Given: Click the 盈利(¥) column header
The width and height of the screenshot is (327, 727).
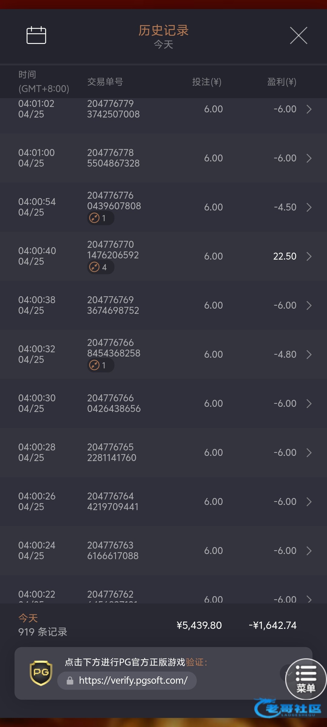Looking at the screenshot, I should point(282,82).
